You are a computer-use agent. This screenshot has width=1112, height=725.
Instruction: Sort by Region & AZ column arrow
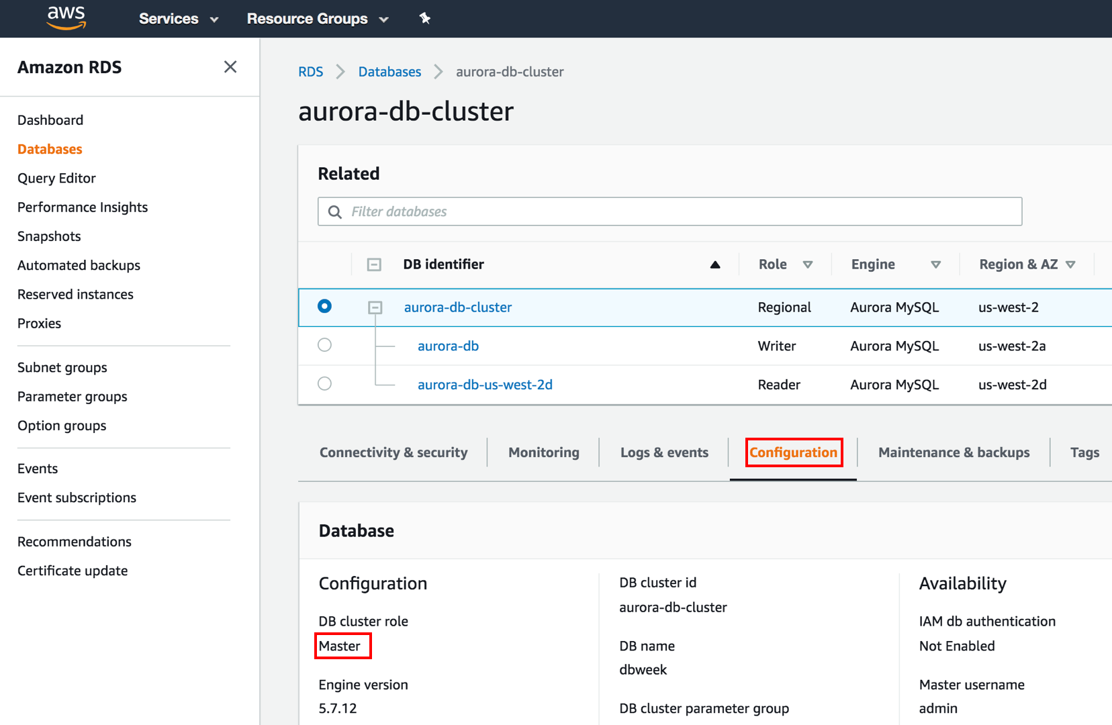(x=1070, y=264)
